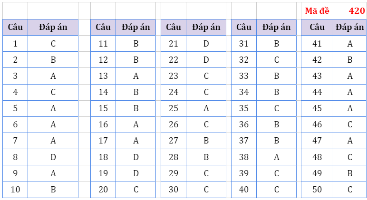Select the answer for question 46
The height and width of the screenshot is (200, 367).
tap(350, 125)
